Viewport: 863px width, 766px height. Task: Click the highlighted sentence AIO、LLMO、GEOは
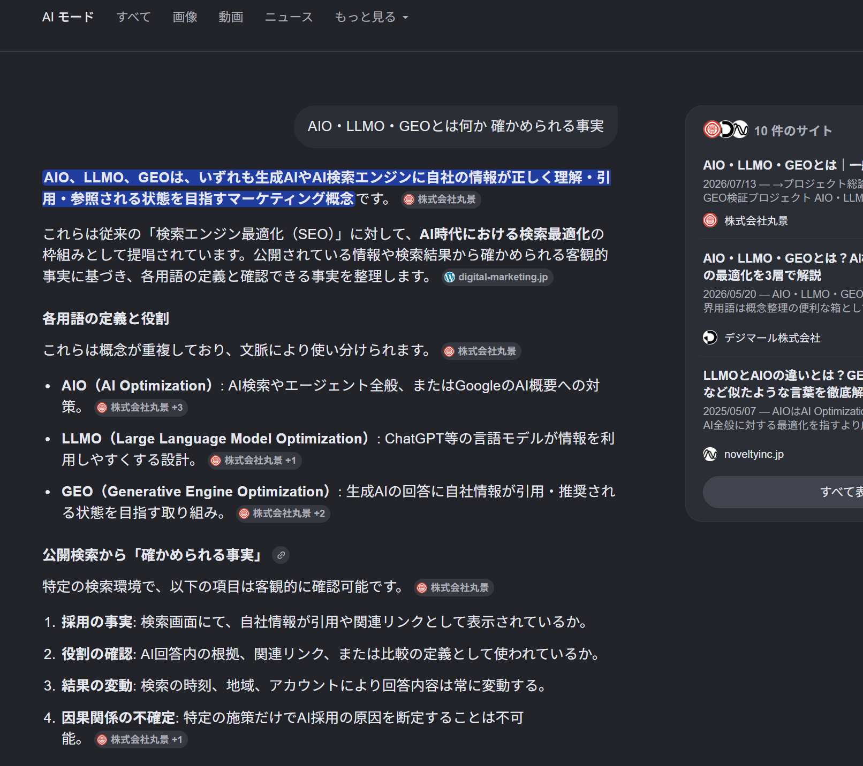[327, 188]
